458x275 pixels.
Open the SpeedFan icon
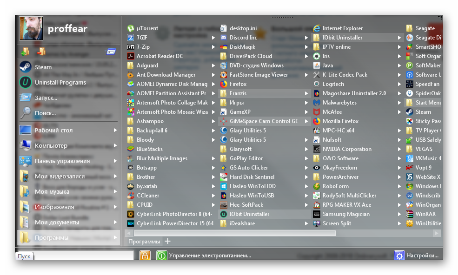[x=410, y=84]
